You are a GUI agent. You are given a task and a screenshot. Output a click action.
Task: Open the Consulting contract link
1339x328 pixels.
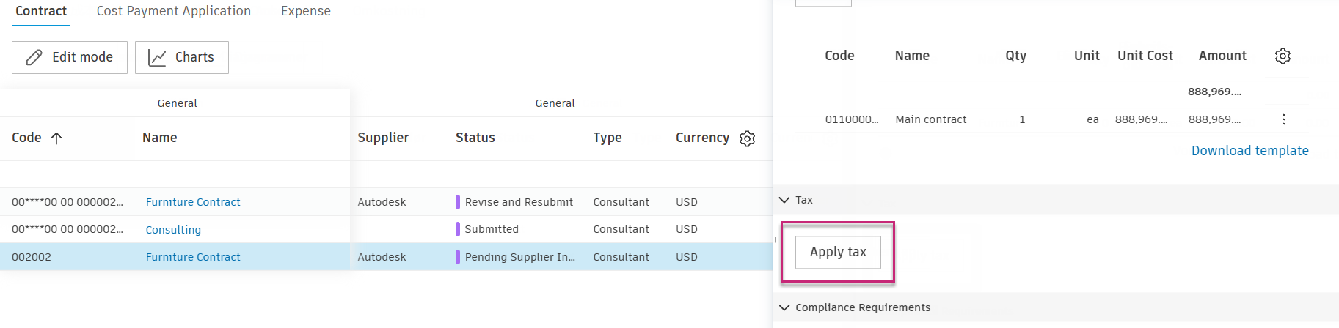tap(173, 230)
